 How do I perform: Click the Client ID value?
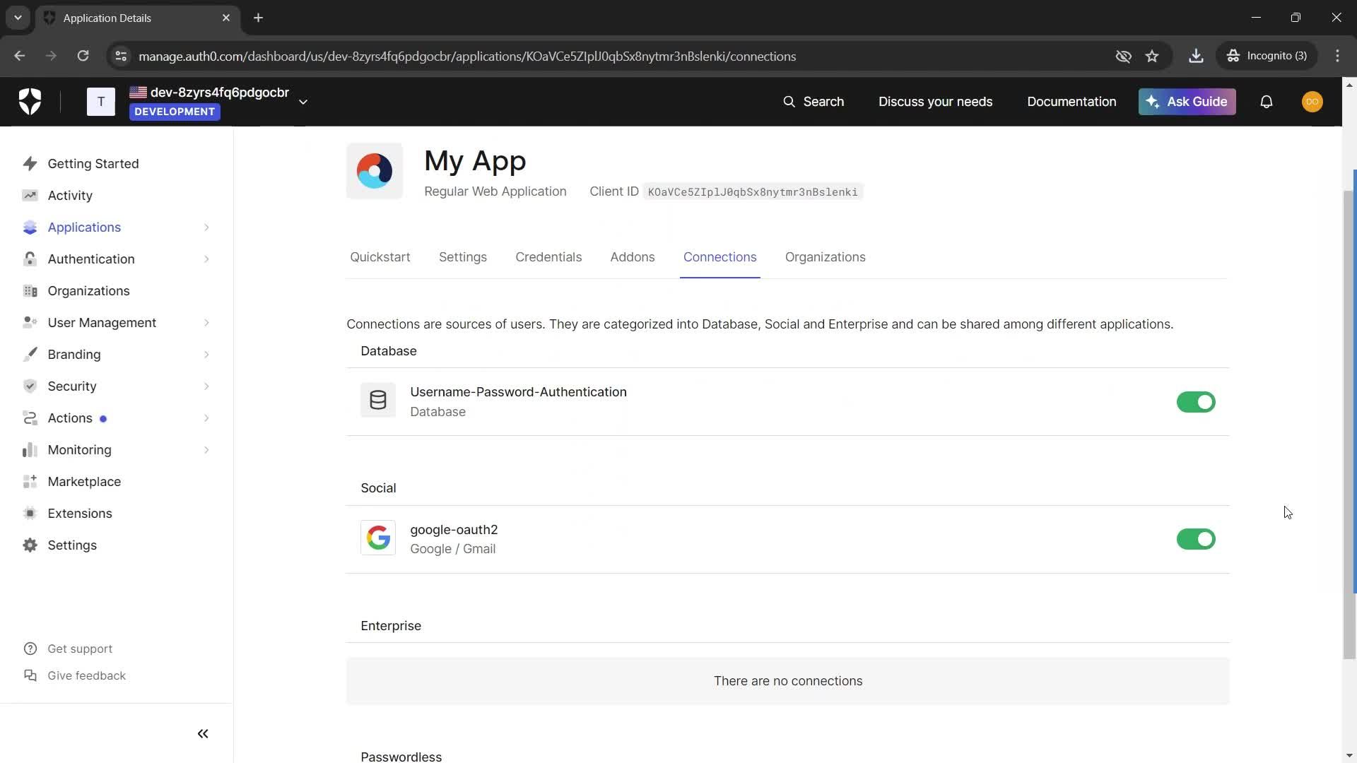(x=753, y=192)
